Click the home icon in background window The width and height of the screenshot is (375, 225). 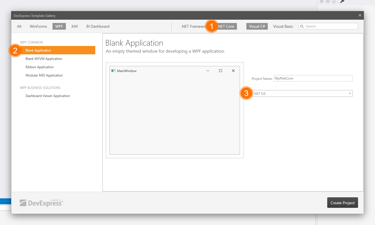334,1
